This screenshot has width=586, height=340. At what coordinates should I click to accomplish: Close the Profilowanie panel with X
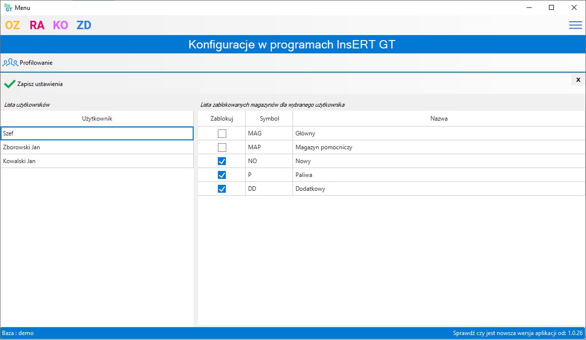[x=578, y=79]
